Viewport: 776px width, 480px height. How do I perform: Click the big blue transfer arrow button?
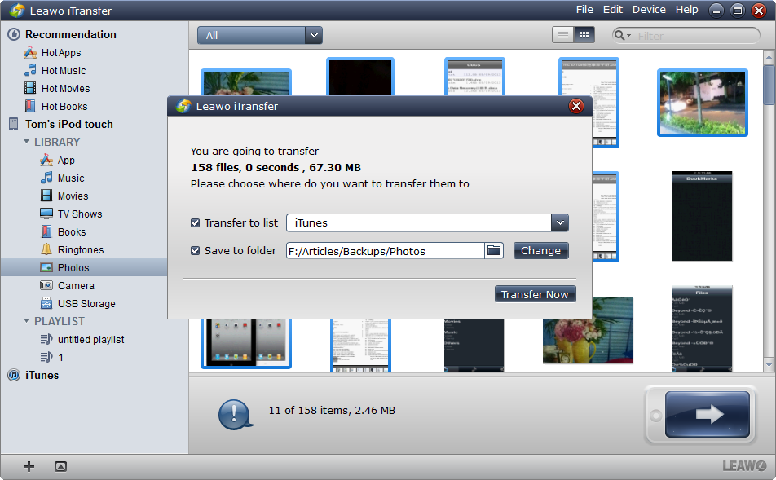(708, 414)
